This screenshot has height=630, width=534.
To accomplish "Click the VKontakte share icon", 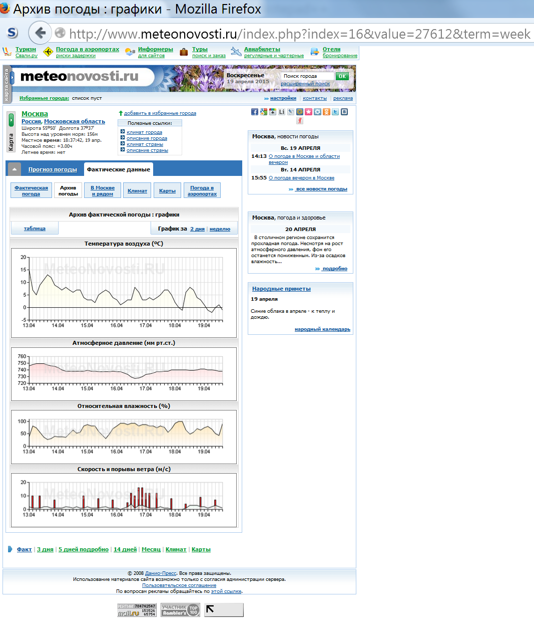I will click(344, 112).
